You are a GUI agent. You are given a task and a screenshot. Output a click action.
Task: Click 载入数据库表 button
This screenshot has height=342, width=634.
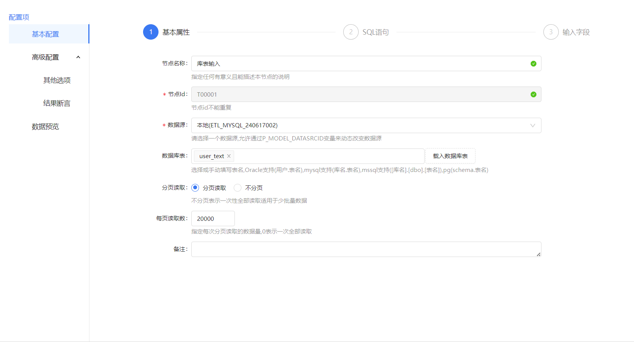(x=450, y=156)
